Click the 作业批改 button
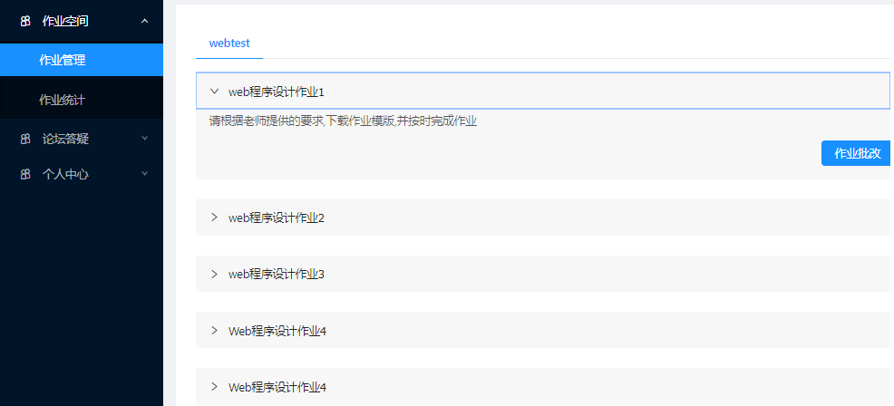The height and width of the screenshot is (406, 894). [858, 153]
